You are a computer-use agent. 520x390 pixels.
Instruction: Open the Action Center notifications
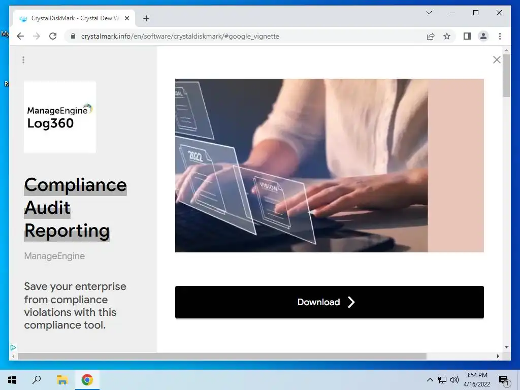point(504,380)
